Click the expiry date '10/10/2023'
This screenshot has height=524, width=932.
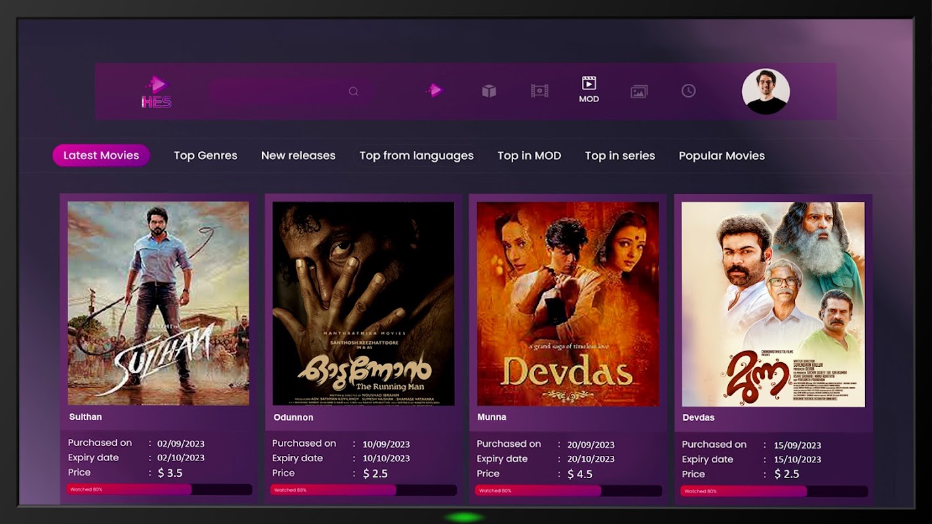coord(386,458)
